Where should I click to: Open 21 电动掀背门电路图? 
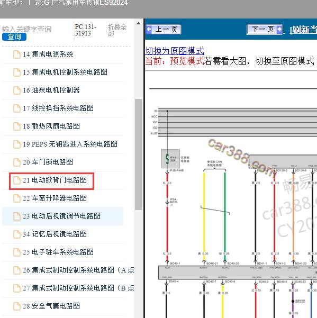55,180
